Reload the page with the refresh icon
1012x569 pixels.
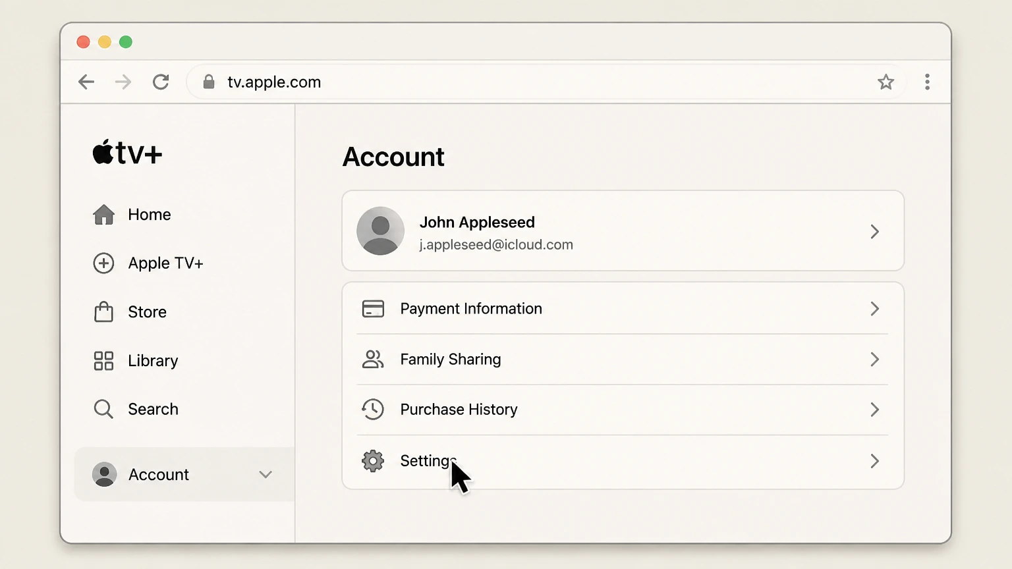point(161,82)
